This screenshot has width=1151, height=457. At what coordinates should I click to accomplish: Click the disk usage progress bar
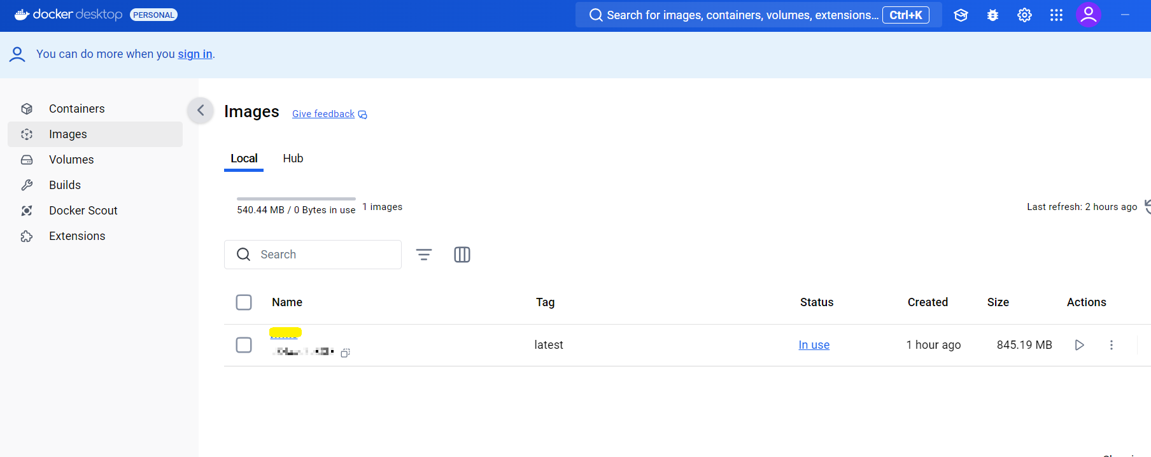296,199
